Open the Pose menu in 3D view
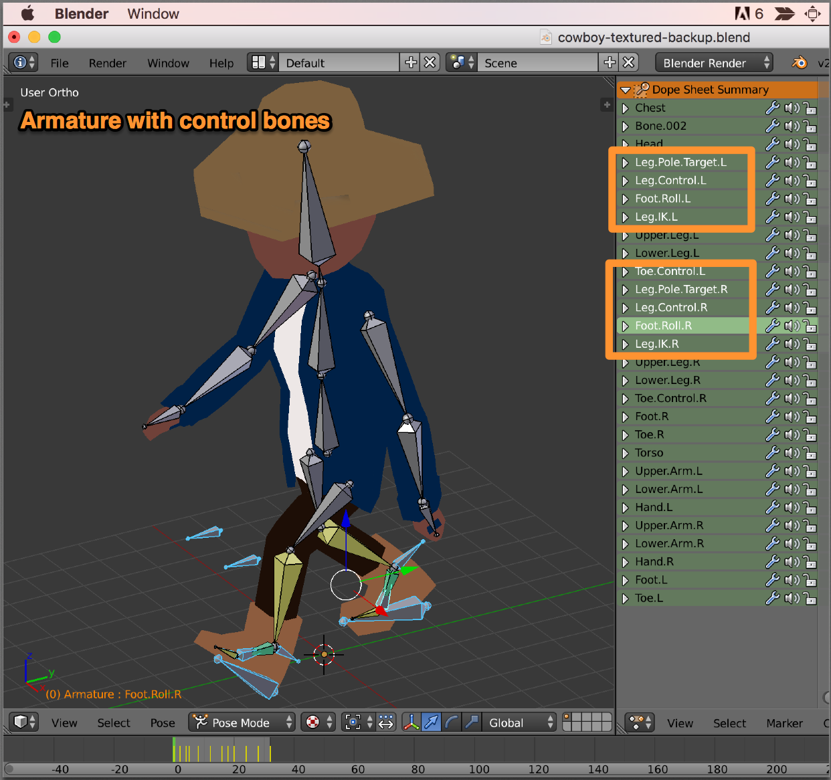Screen dimensions: 831x780 (x=163, y=722)
